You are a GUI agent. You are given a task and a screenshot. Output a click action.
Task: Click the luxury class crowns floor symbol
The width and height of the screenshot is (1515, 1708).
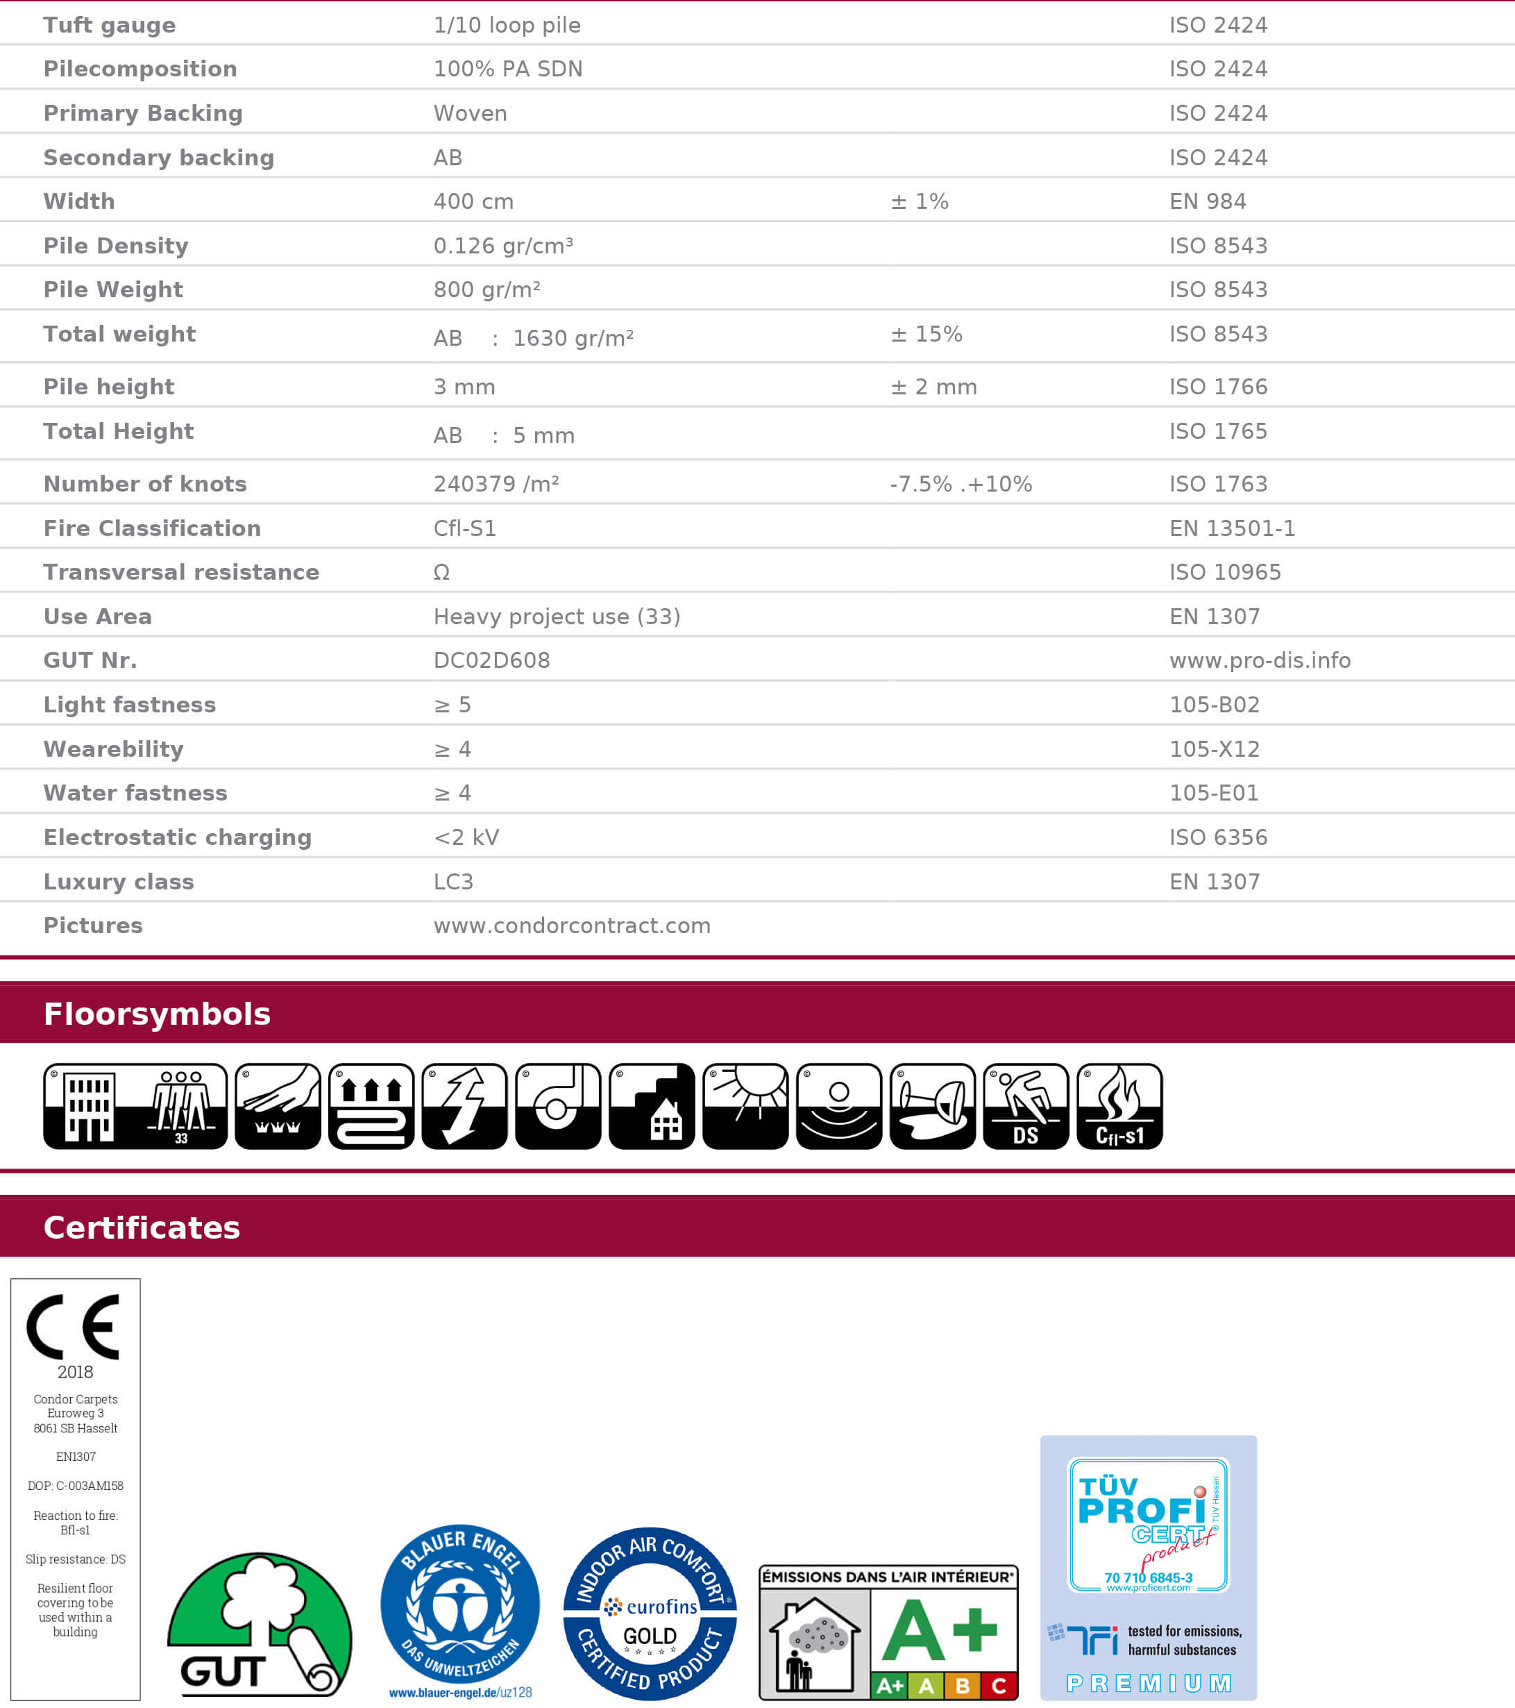click(x=278, y=1105)
